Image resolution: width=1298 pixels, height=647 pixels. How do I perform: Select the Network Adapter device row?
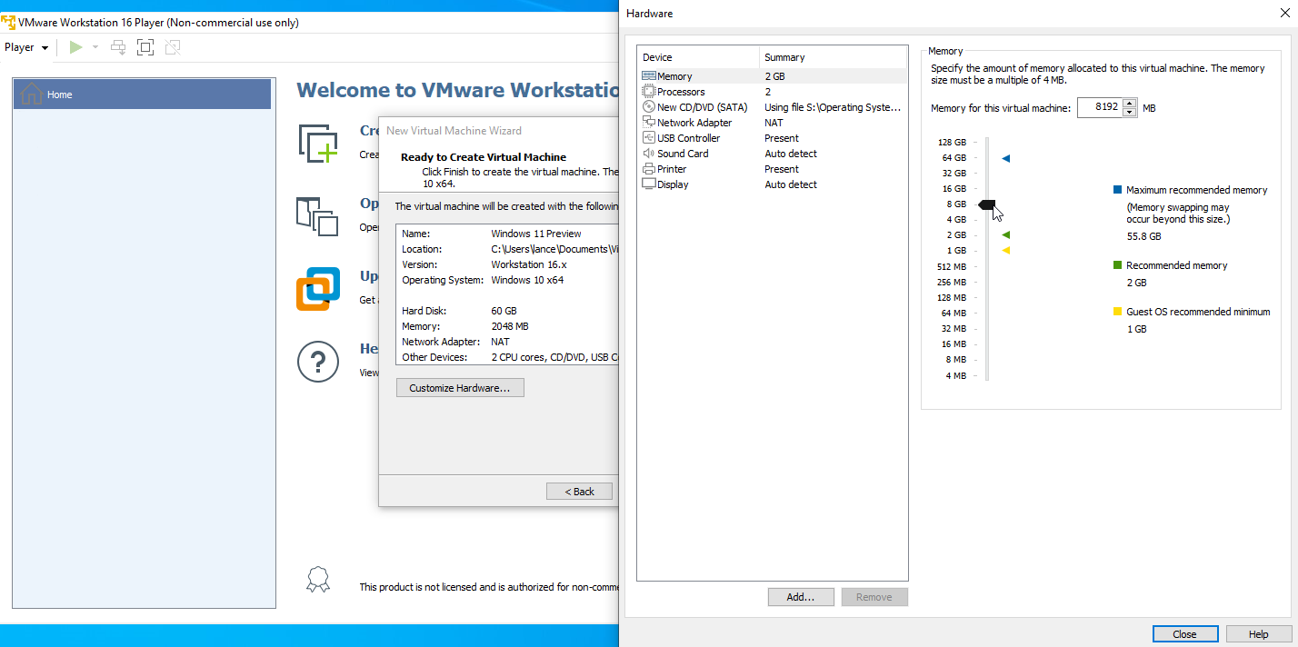coord(773,123)
